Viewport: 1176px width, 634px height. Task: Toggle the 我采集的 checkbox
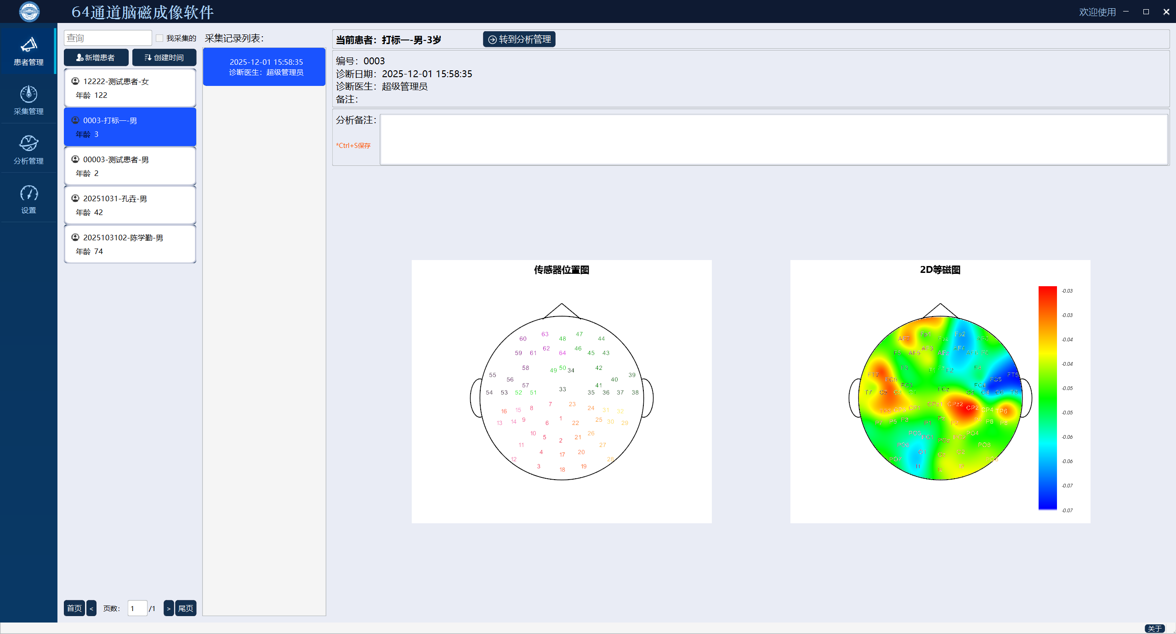point(159,38)
